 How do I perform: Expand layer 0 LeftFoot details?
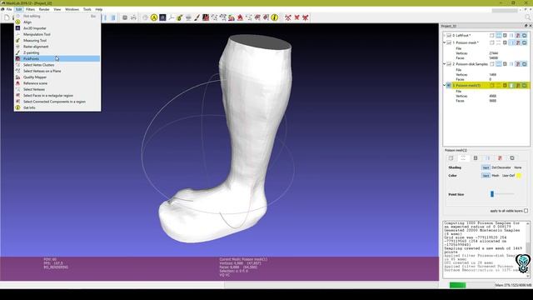click(444, 35)
